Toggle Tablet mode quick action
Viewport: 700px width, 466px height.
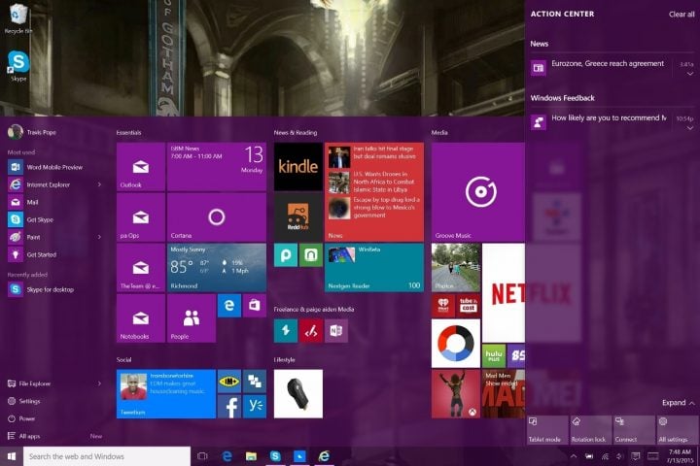(547, 430)
